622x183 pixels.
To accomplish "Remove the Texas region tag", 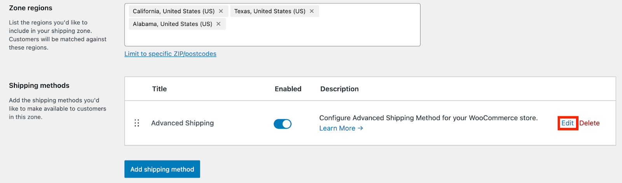I will click(x=312, y=11).
